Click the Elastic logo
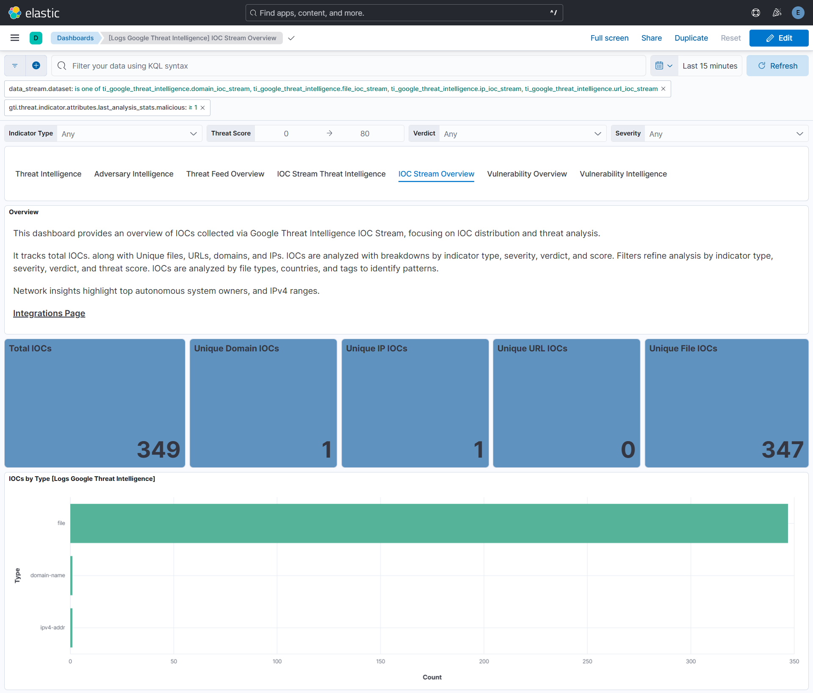Viewport: 813px width, 693px height. [34, 13]
